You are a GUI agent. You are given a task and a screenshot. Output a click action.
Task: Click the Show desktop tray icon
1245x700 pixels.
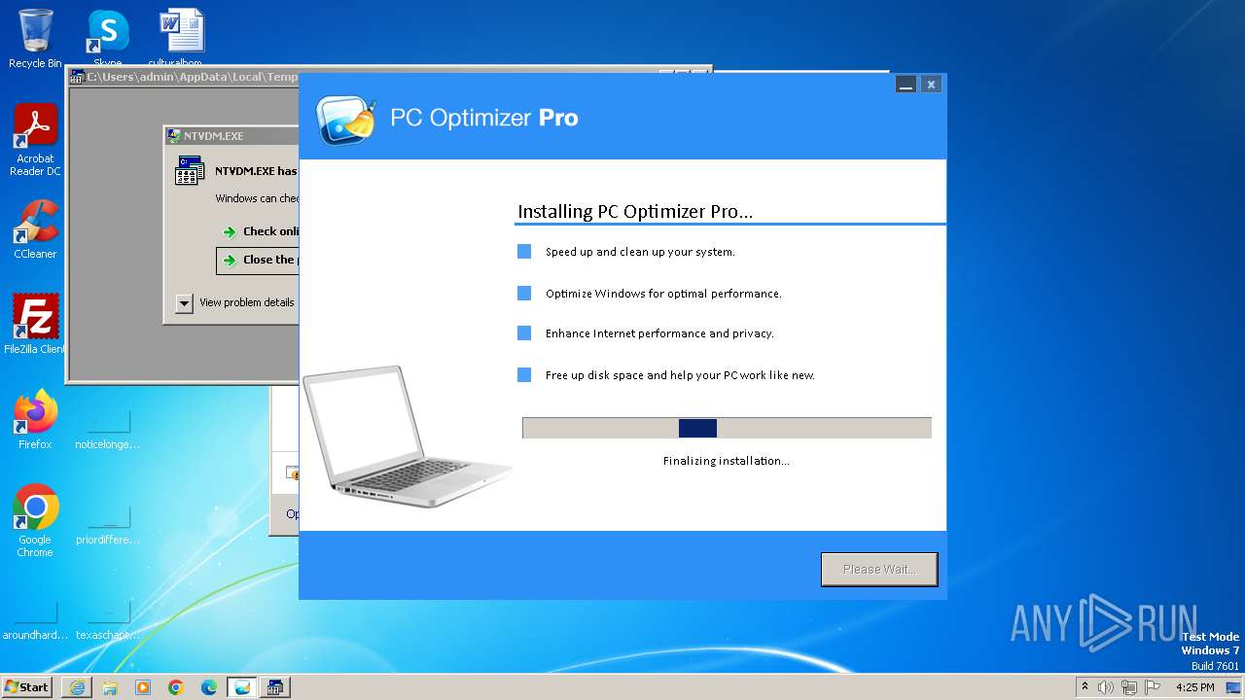point(1235,687)
